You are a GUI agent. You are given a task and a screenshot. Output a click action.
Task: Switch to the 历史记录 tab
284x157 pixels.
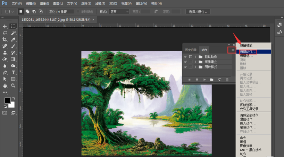coord(191,50)
